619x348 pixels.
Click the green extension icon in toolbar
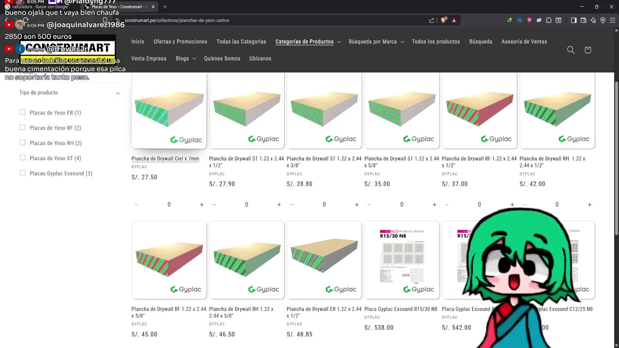(x=510, y=20)
